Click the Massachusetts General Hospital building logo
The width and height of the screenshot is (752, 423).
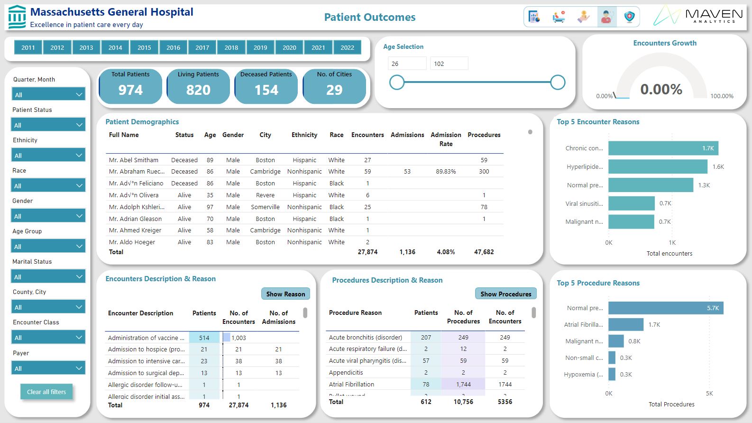tap(17, 17)
